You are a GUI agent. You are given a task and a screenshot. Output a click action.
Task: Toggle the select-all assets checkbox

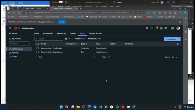37,44
